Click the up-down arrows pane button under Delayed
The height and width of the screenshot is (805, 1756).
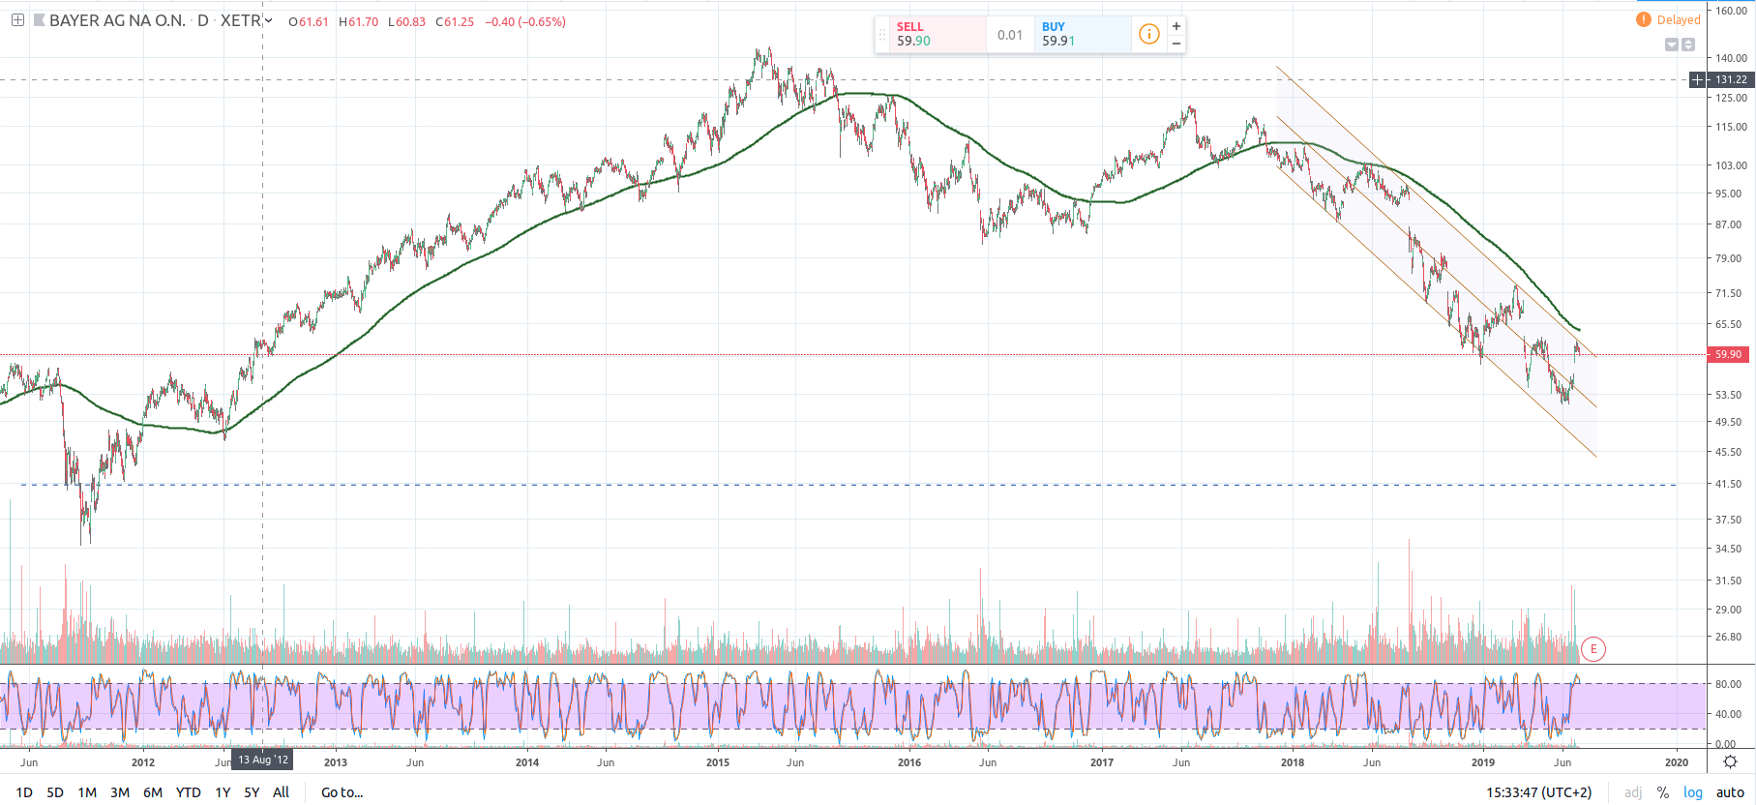[1688, 45]
